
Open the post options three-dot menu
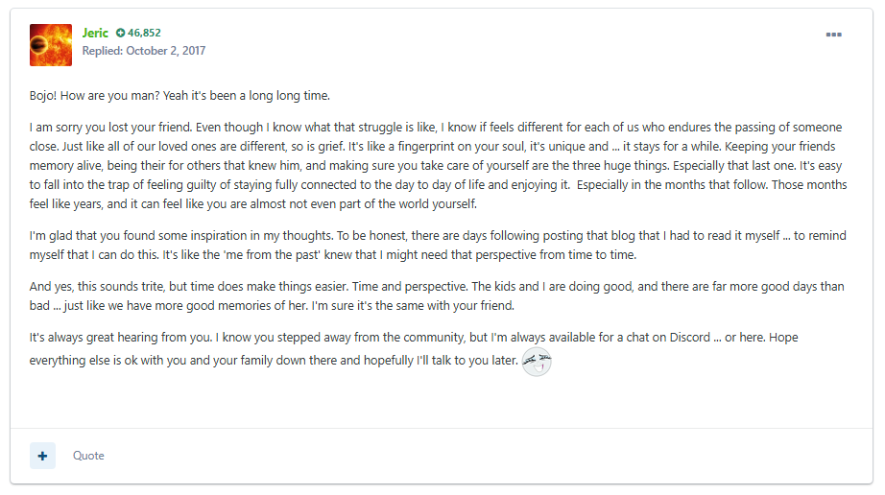pos(833,35)
